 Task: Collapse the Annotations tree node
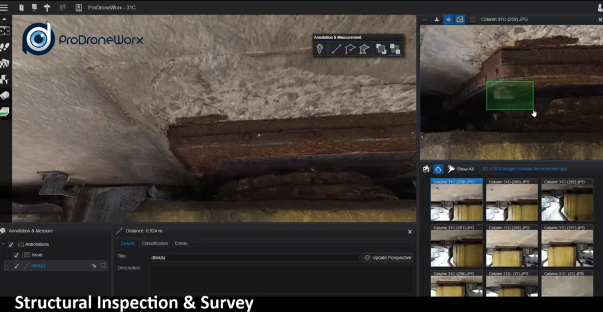(3, 244)
